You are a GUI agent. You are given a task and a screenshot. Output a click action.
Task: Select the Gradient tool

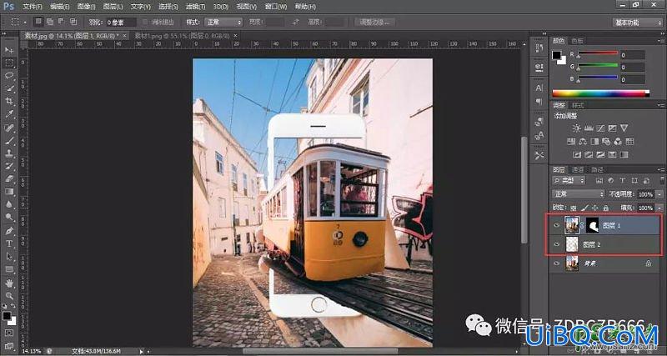point(9,192)
